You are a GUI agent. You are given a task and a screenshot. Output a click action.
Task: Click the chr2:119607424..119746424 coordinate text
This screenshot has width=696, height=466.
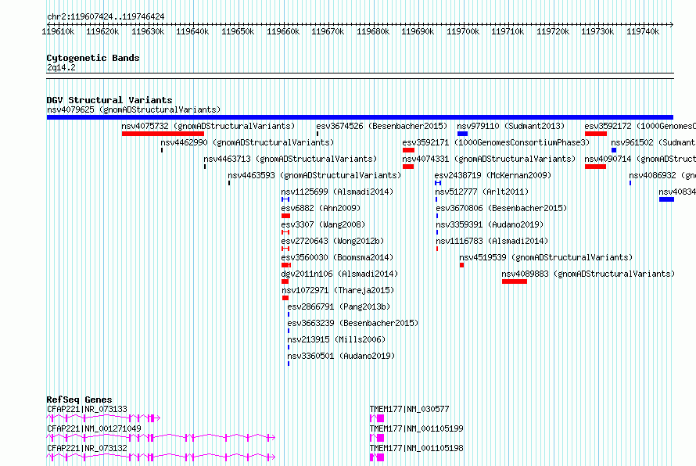pos(106,16)
